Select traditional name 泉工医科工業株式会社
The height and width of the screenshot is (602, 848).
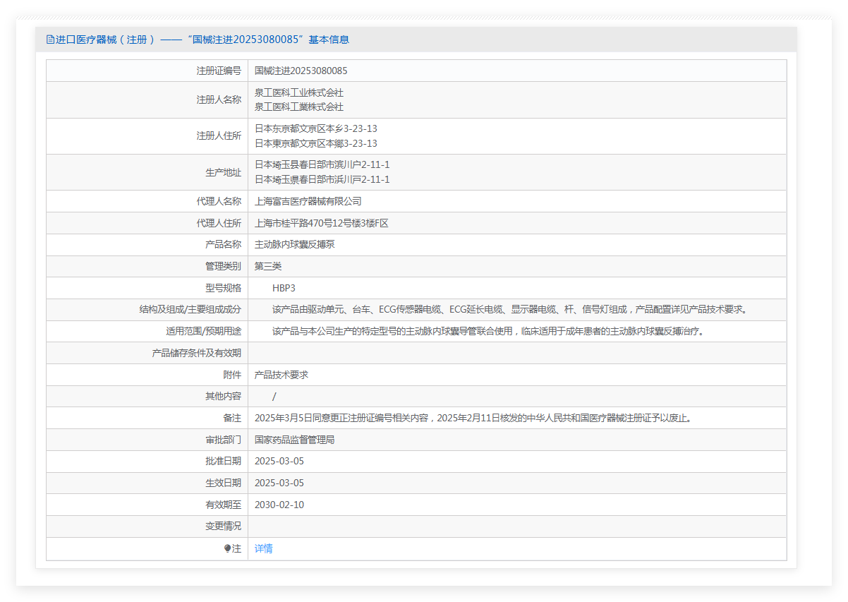point(299,107)
